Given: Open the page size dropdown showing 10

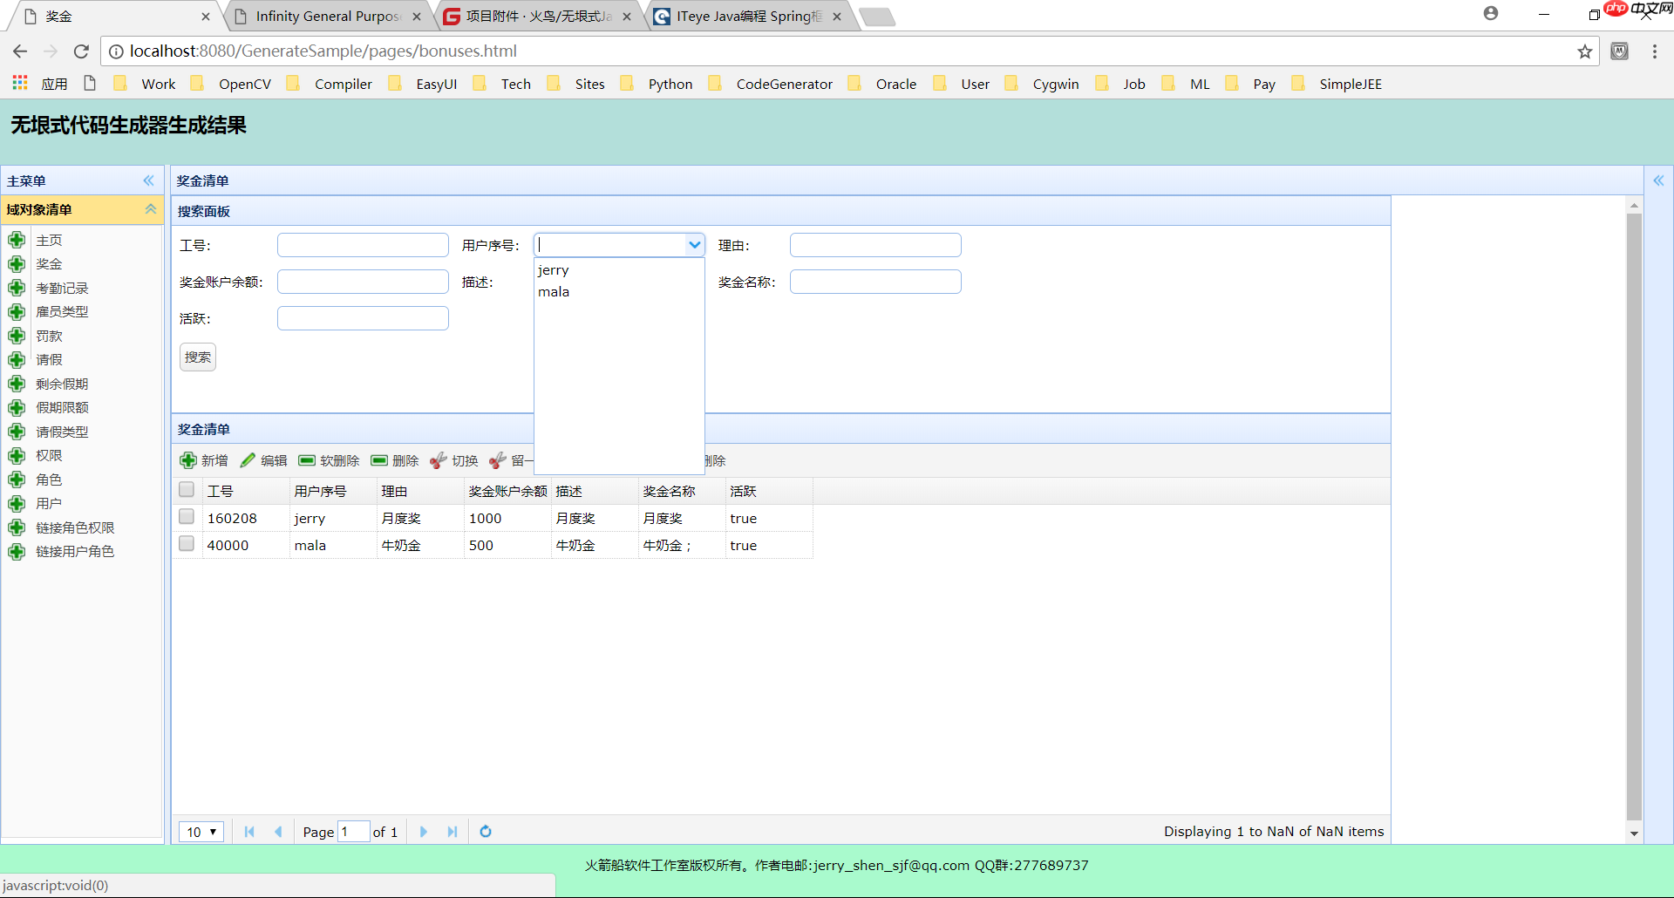Looking at the screenshot, I should [201, 832].
